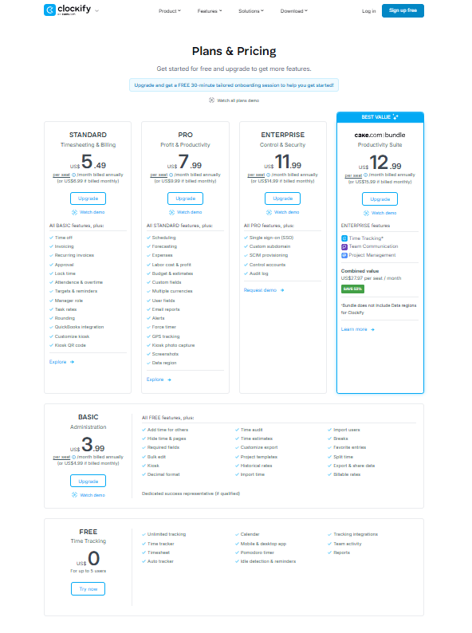Click the QuickBooks integration feature text
Image resolution: width=472 pixels, height=633 pixels.
point(79,327)
